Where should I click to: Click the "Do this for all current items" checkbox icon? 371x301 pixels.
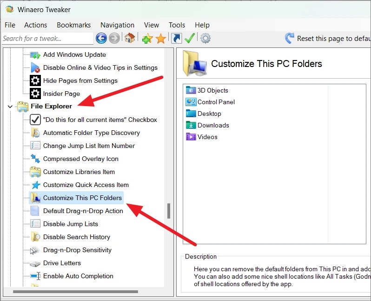tap(35, 120)
